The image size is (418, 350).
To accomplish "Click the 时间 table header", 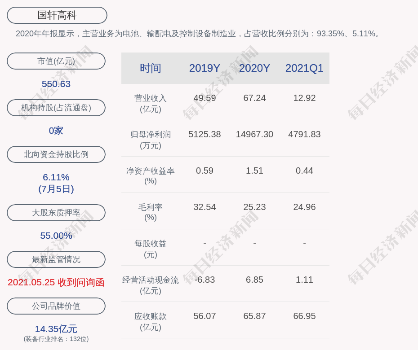I will click(x=151, y=68).
